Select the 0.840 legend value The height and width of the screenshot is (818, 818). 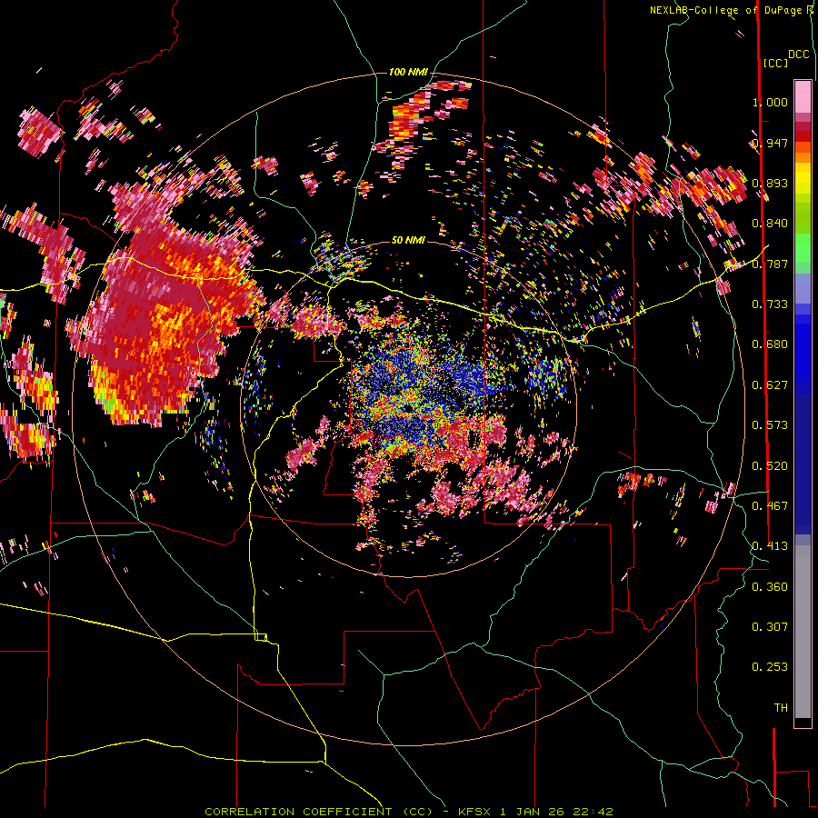click(770, 224)
